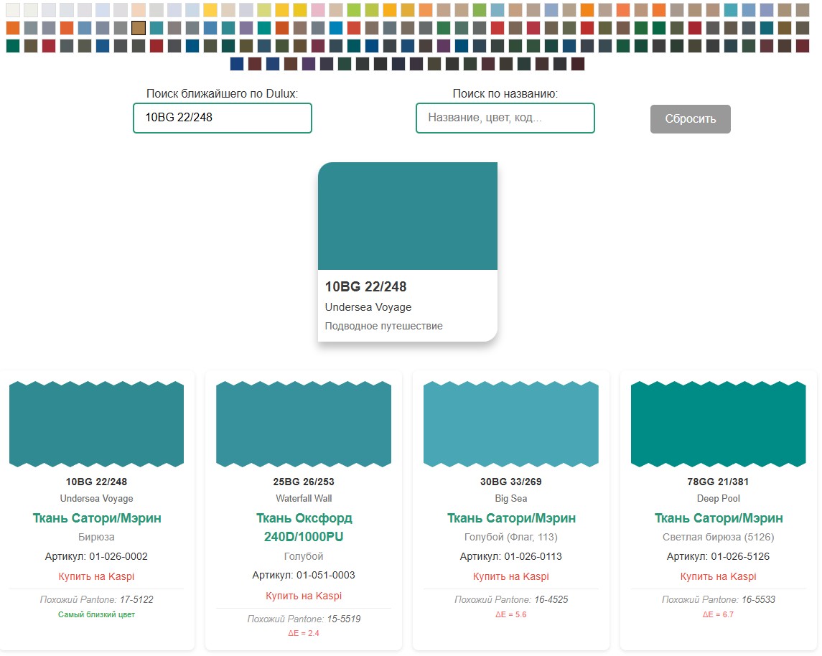
Task: Choose the peach swatch among top-row pale swatches
Action: (139, 10)
